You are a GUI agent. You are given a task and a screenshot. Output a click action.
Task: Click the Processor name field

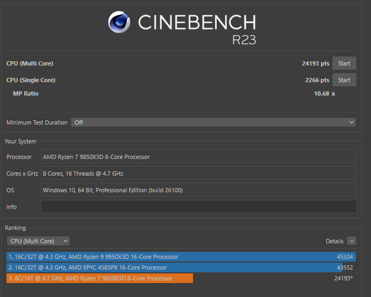[198, 157]
